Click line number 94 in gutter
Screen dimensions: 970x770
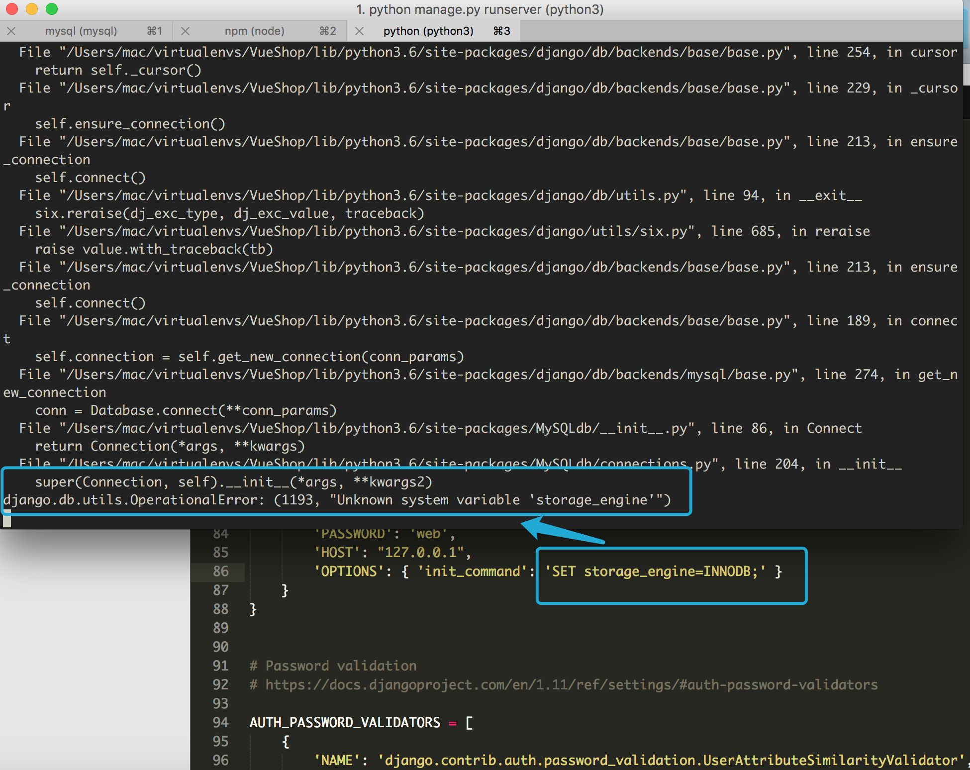[x=220, y=723]
